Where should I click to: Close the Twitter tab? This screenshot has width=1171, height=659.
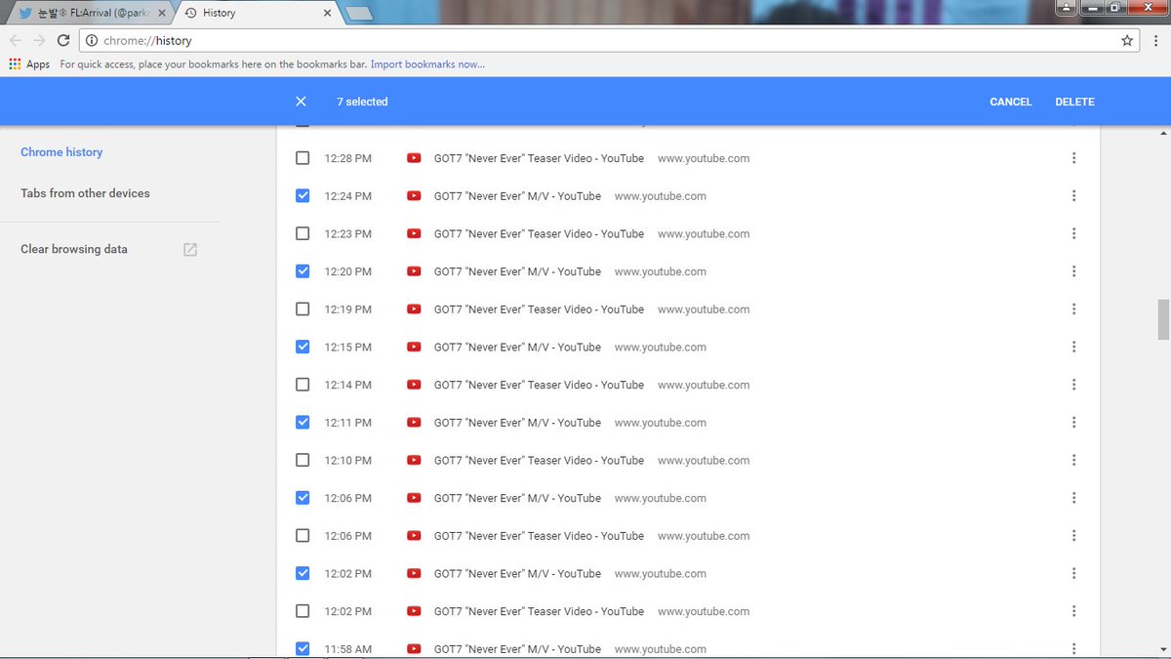[x=162, y=14]
